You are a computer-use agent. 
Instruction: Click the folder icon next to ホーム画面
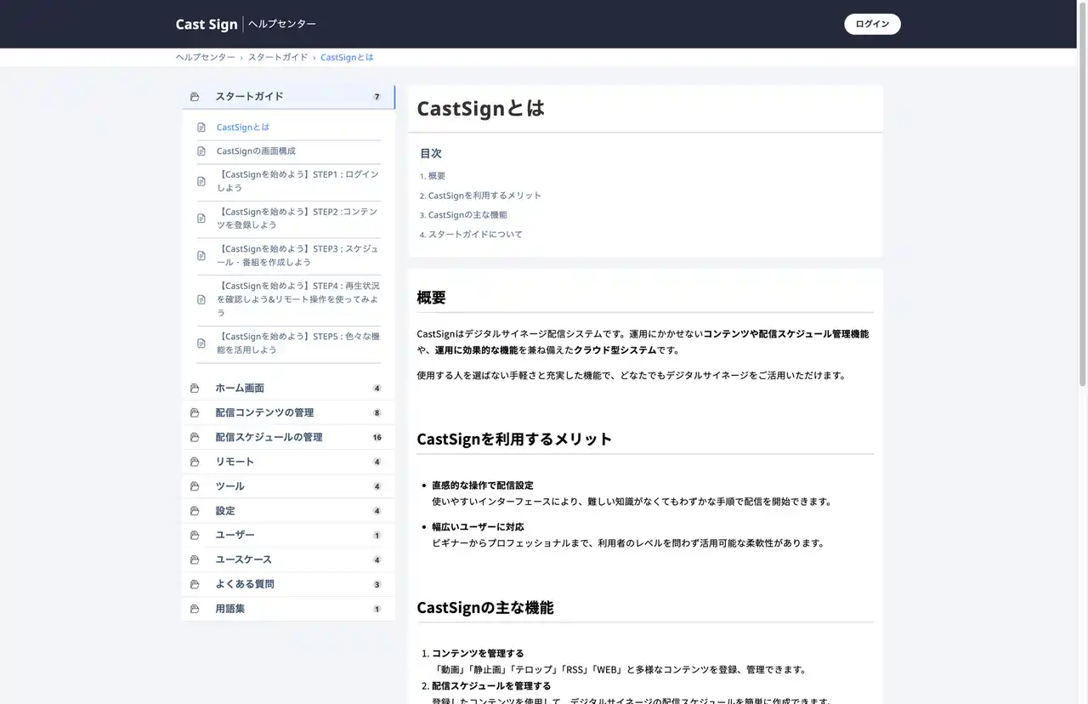(195, 389)
